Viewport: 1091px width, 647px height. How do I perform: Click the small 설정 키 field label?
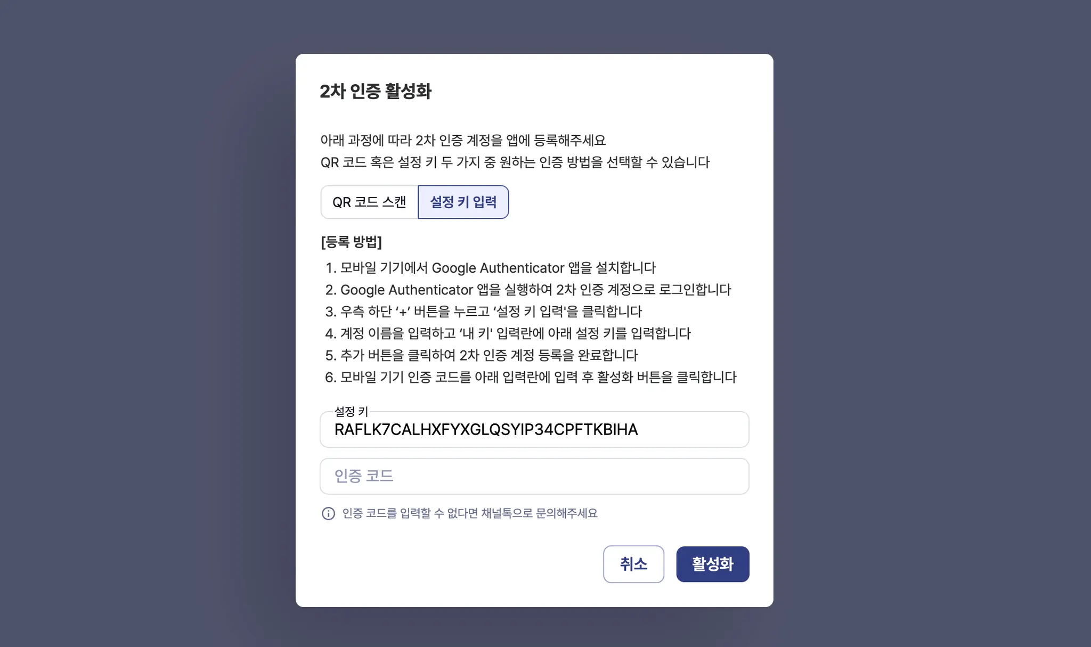point(351,412)
